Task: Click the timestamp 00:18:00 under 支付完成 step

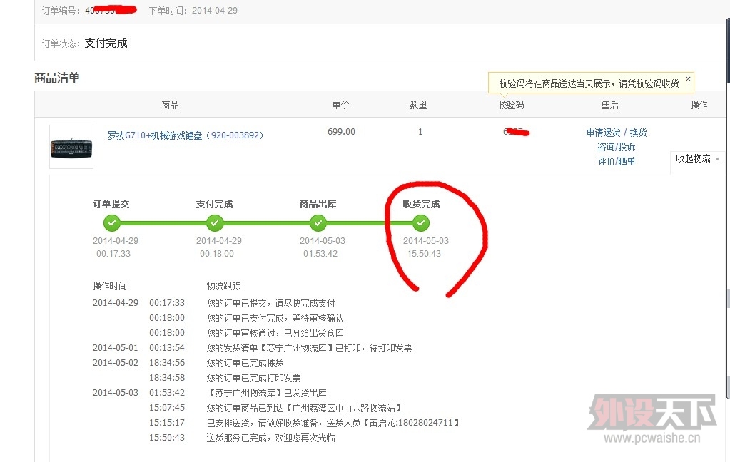Action: coord(217,254)
